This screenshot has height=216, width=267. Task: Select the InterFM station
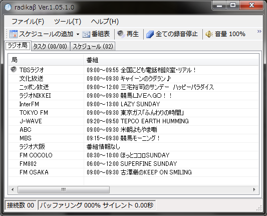coord(29,104)
